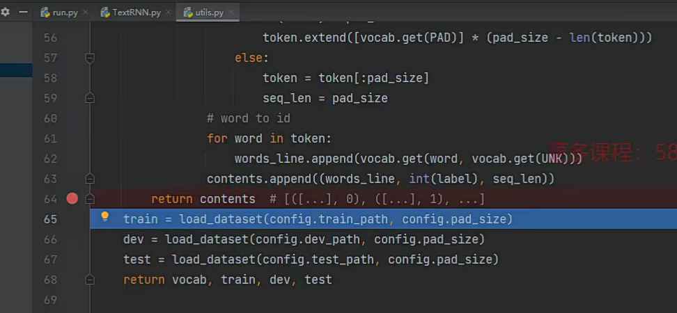The width and height of the screenshot is (677, 313).
Task: Toggle the fold marker at line 68
Action: pos(90,280)
